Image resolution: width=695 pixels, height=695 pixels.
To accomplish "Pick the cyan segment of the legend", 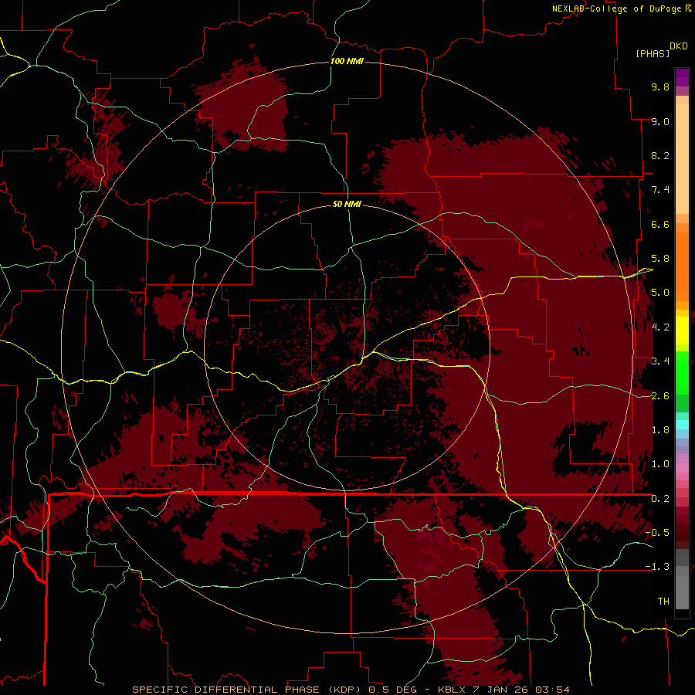I will [682, 425].
